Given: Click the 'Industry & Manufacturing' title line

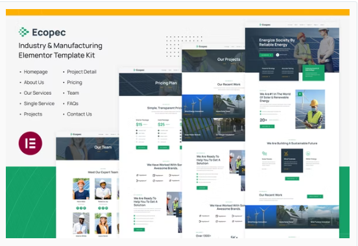Looking at the screenshot, I should point(60,45).
